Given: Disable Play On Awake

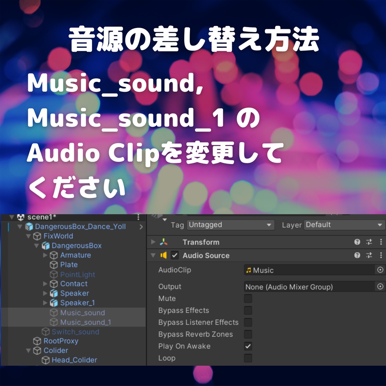Looking at the screenshot, I should 247,346.
